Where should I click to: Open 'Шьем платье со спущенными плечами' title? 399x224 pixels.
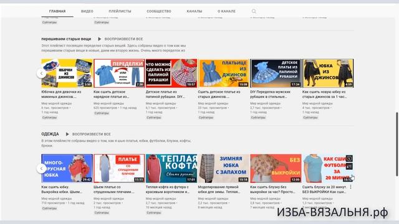pyautogui.click(x=113, y=189)
